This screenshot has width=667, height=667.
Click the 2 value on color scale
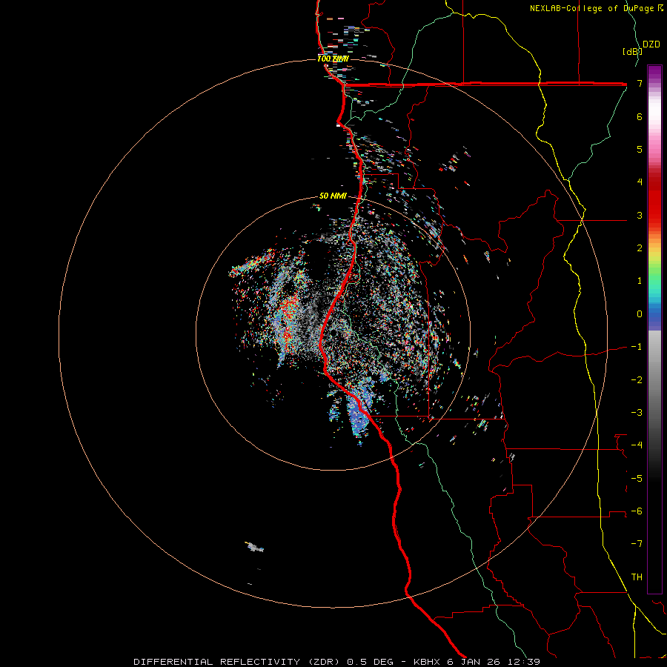(640, 248)
